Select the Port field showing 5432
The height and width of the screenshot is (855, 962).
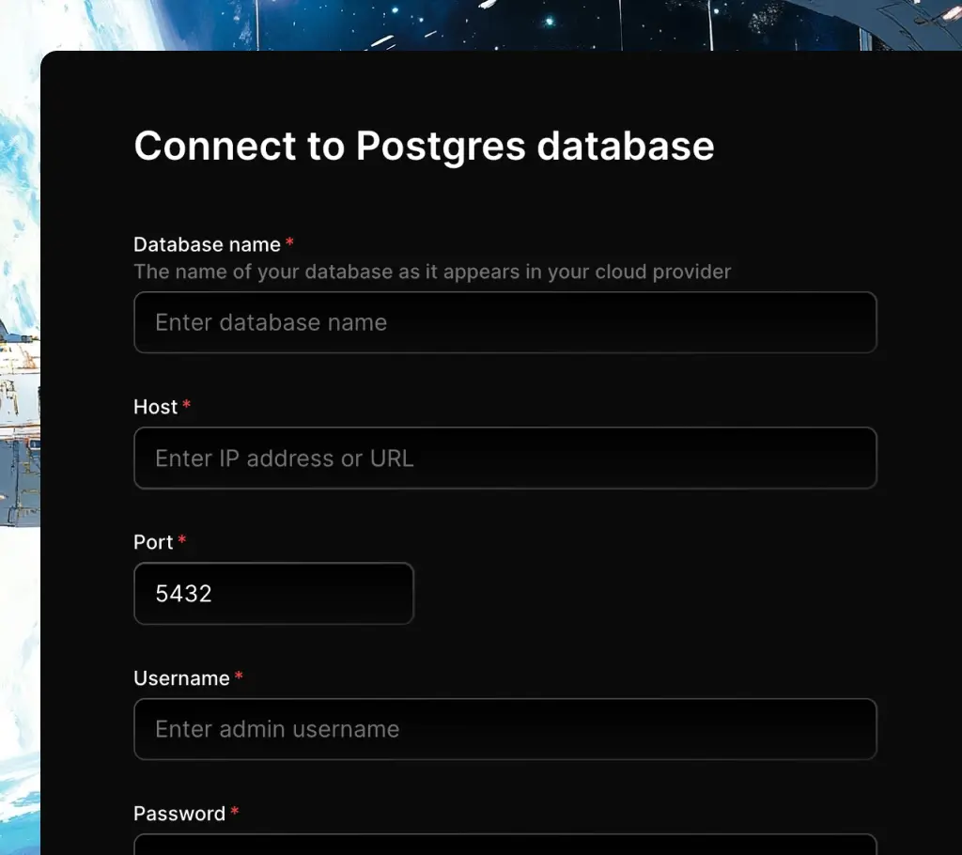[273, 593]
